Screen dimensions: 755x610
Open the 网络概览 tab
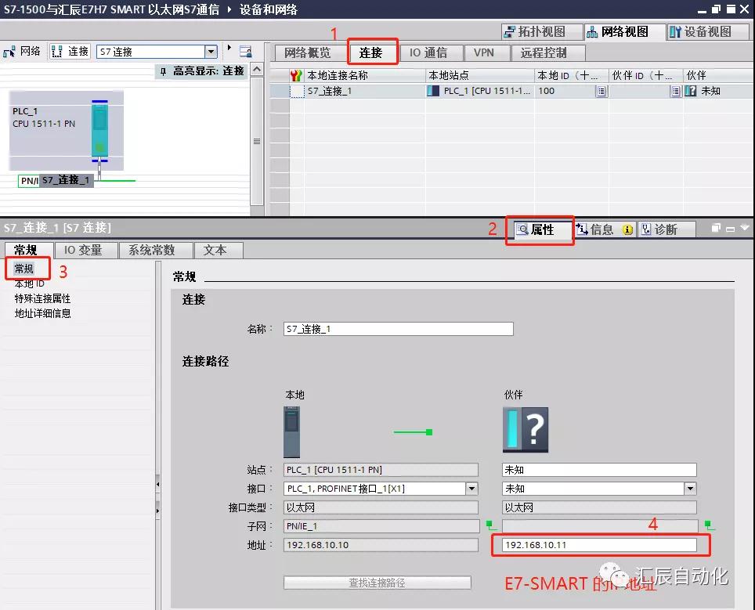tap(308, 52)
